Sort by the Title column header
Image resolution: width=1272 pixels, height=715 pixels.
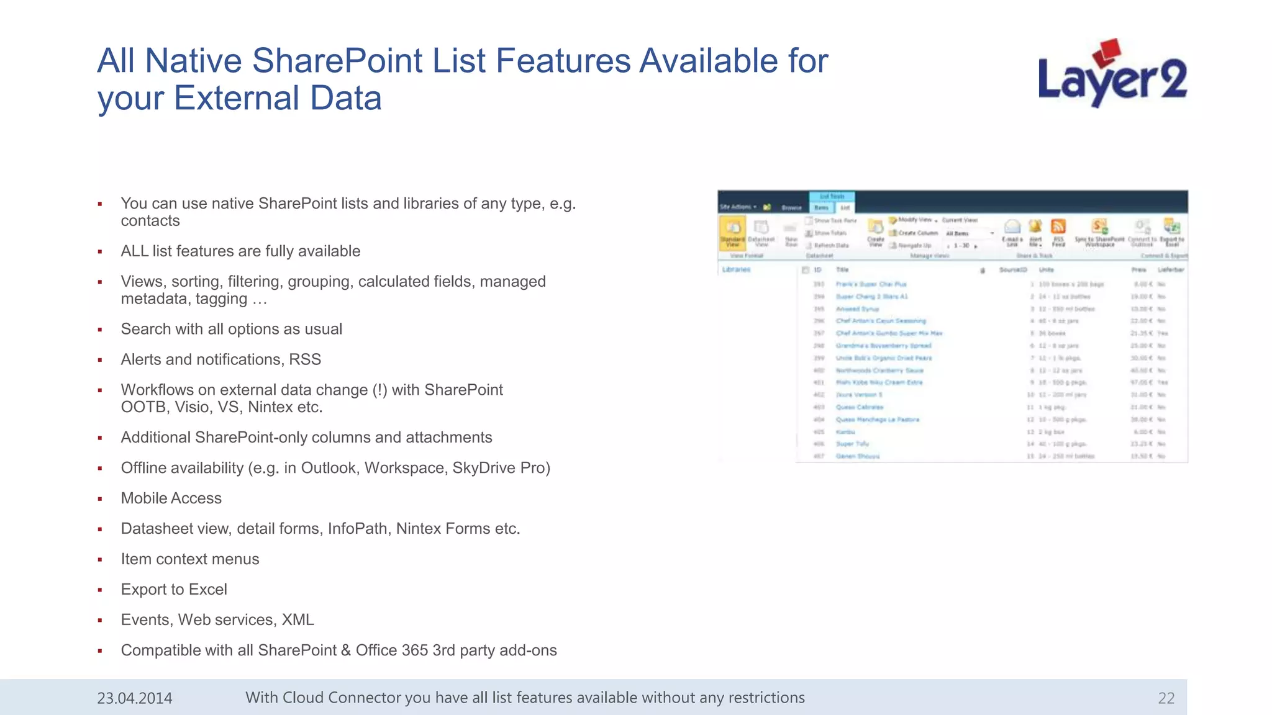[842, 270]
